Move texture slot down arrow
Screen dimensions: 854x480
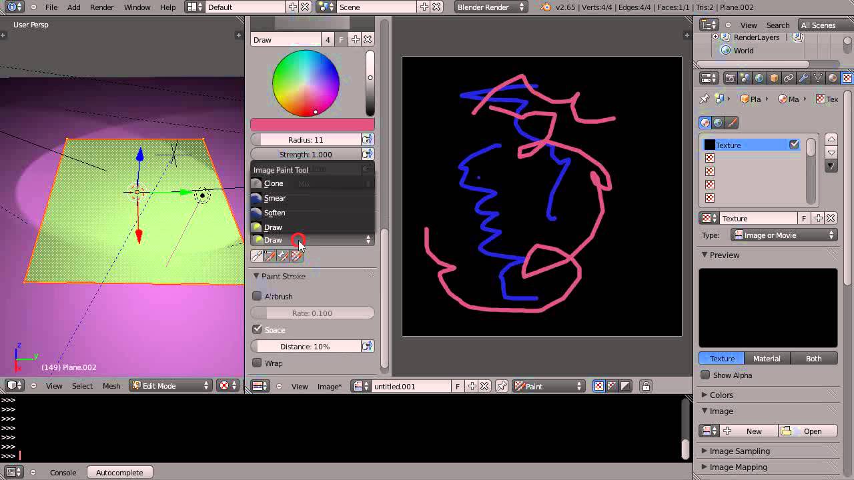pyautogui.click(x=831, y=153)
